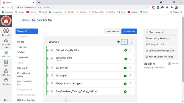Viewport: 184px width, 103px height.
Task: Click attachment icon of BAI 19.pdf
Action: coord(52,76)
